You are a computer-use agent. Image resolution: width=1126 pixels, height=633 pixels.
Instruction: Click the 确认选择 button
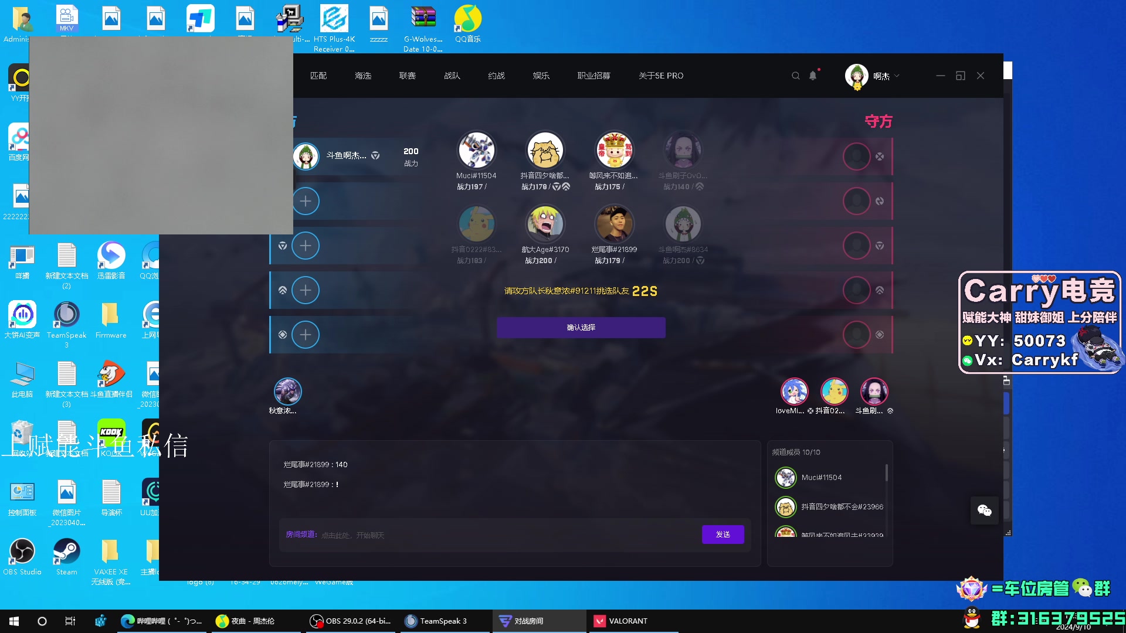click(x=581, y=327)
